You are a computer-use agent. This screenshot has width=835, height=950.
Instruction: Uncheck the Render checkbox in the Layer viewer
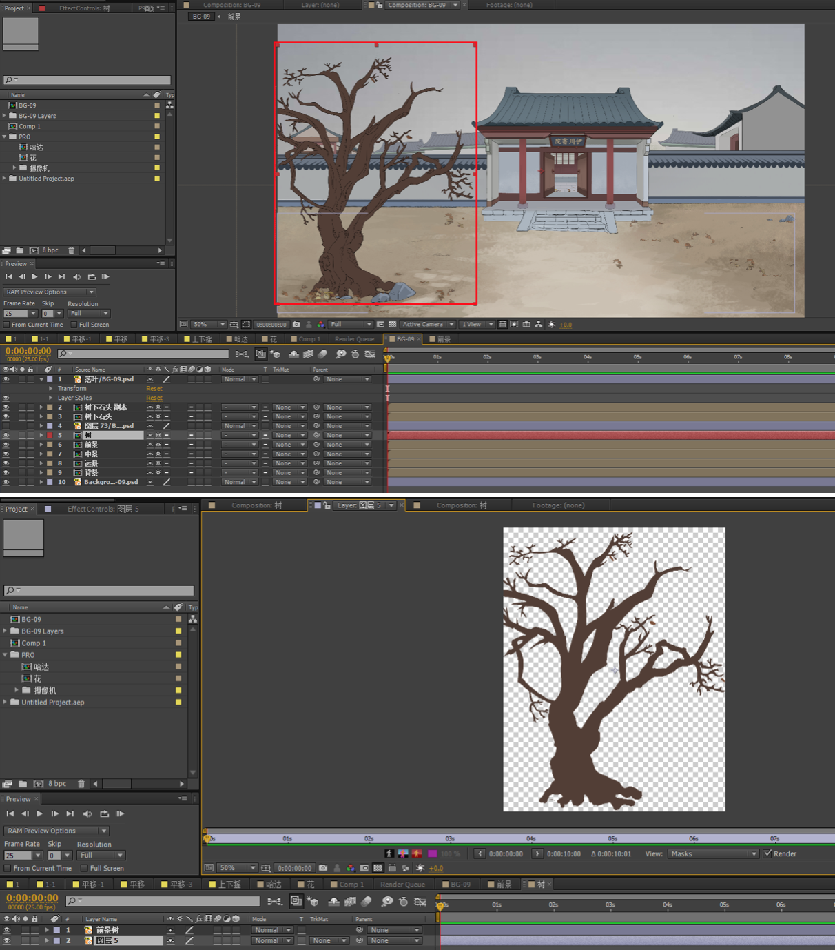pos(767,853)
